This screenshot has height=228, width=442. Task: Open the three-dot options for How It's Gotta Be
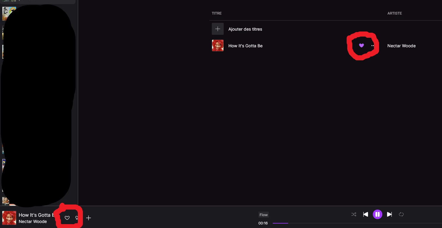click(372, 45)
